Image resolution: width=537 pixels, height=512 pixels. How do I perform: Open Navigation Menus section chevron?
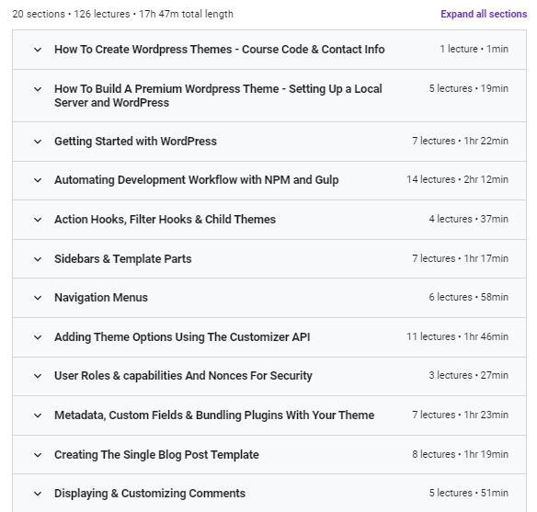pyautogui.click(x=38, y=298)
